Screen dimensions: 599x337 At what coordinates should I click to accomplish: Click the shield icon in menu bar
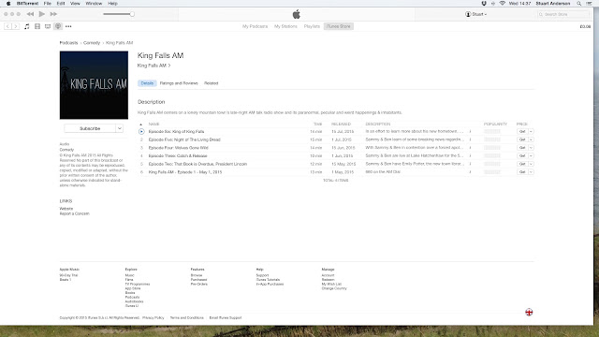[484, 4]
